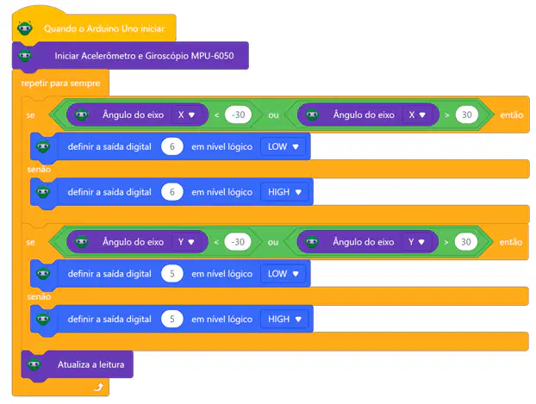Click robot icon on pin 5 HIGH block
This screenshot has height=404, width=536.
tap(43, 319)
